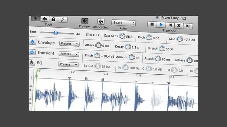Click the "1,3 s" decay value
This screenshot has height=127, width=227.
point(135,47)
